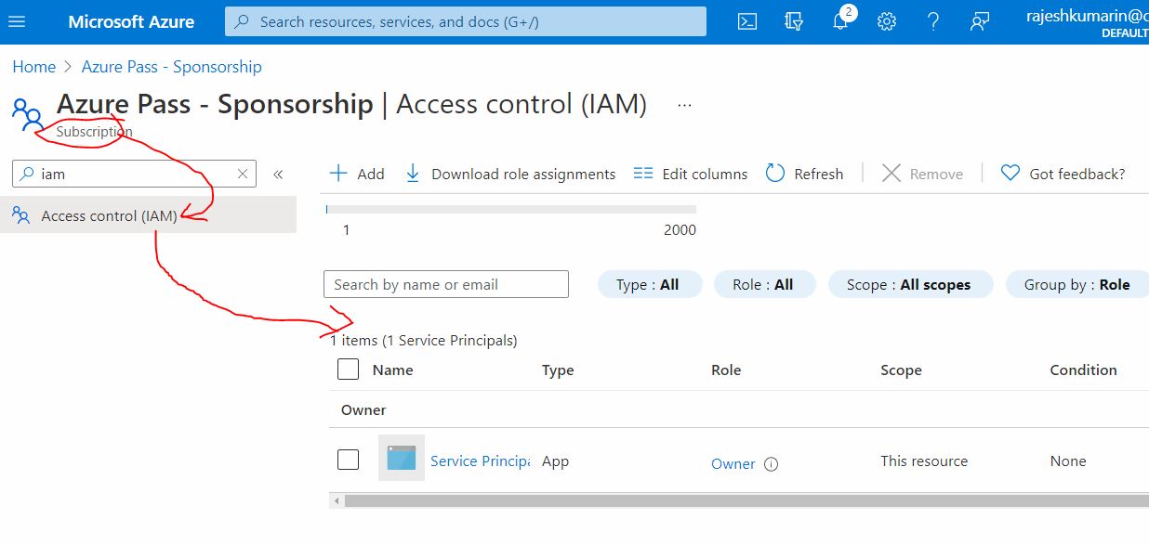The image size is (1149, 545).
Task: Focus Search by name or email field
Action: point(446,284)
